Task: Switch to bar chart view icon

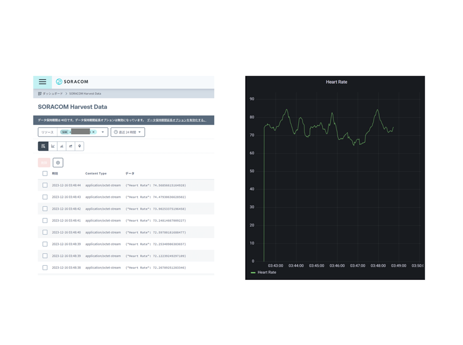Action: pyautogui.click(x=62, y=146)
